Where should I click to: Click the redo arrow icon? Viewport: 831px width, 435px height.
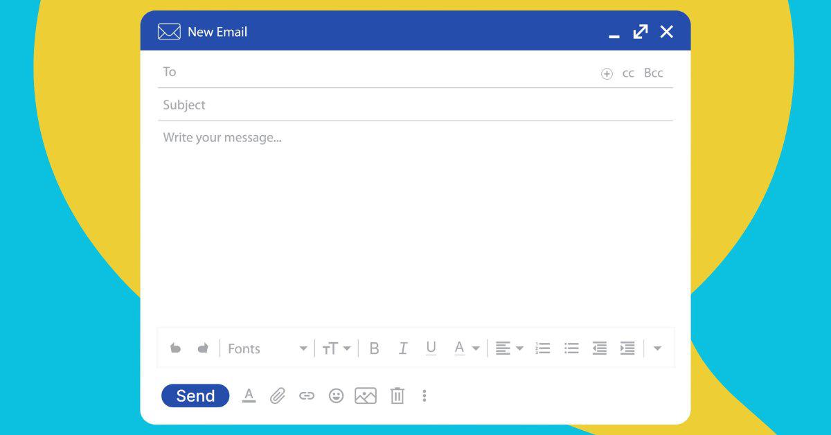(x=203, y=348)
